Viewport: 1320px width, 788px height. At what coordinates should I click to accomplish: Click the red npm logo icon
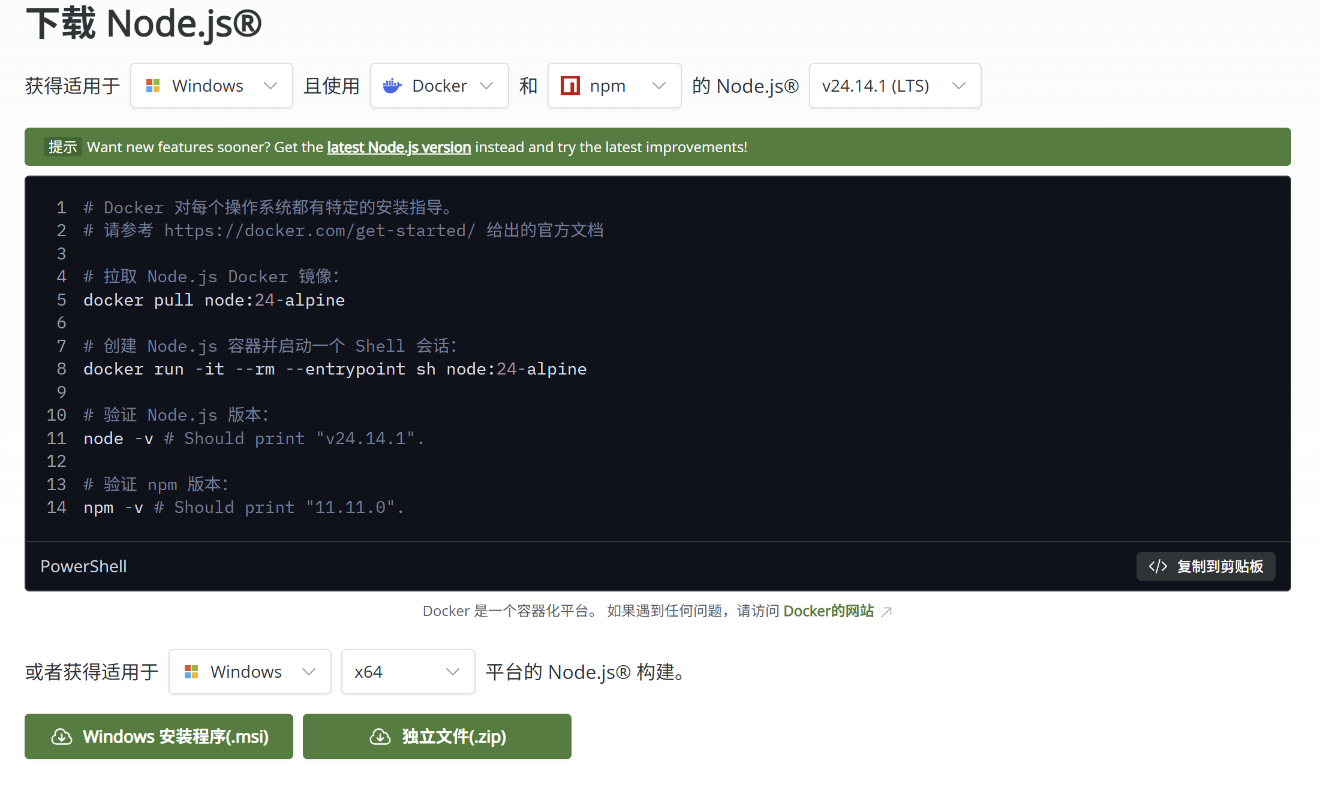[570, 86]
